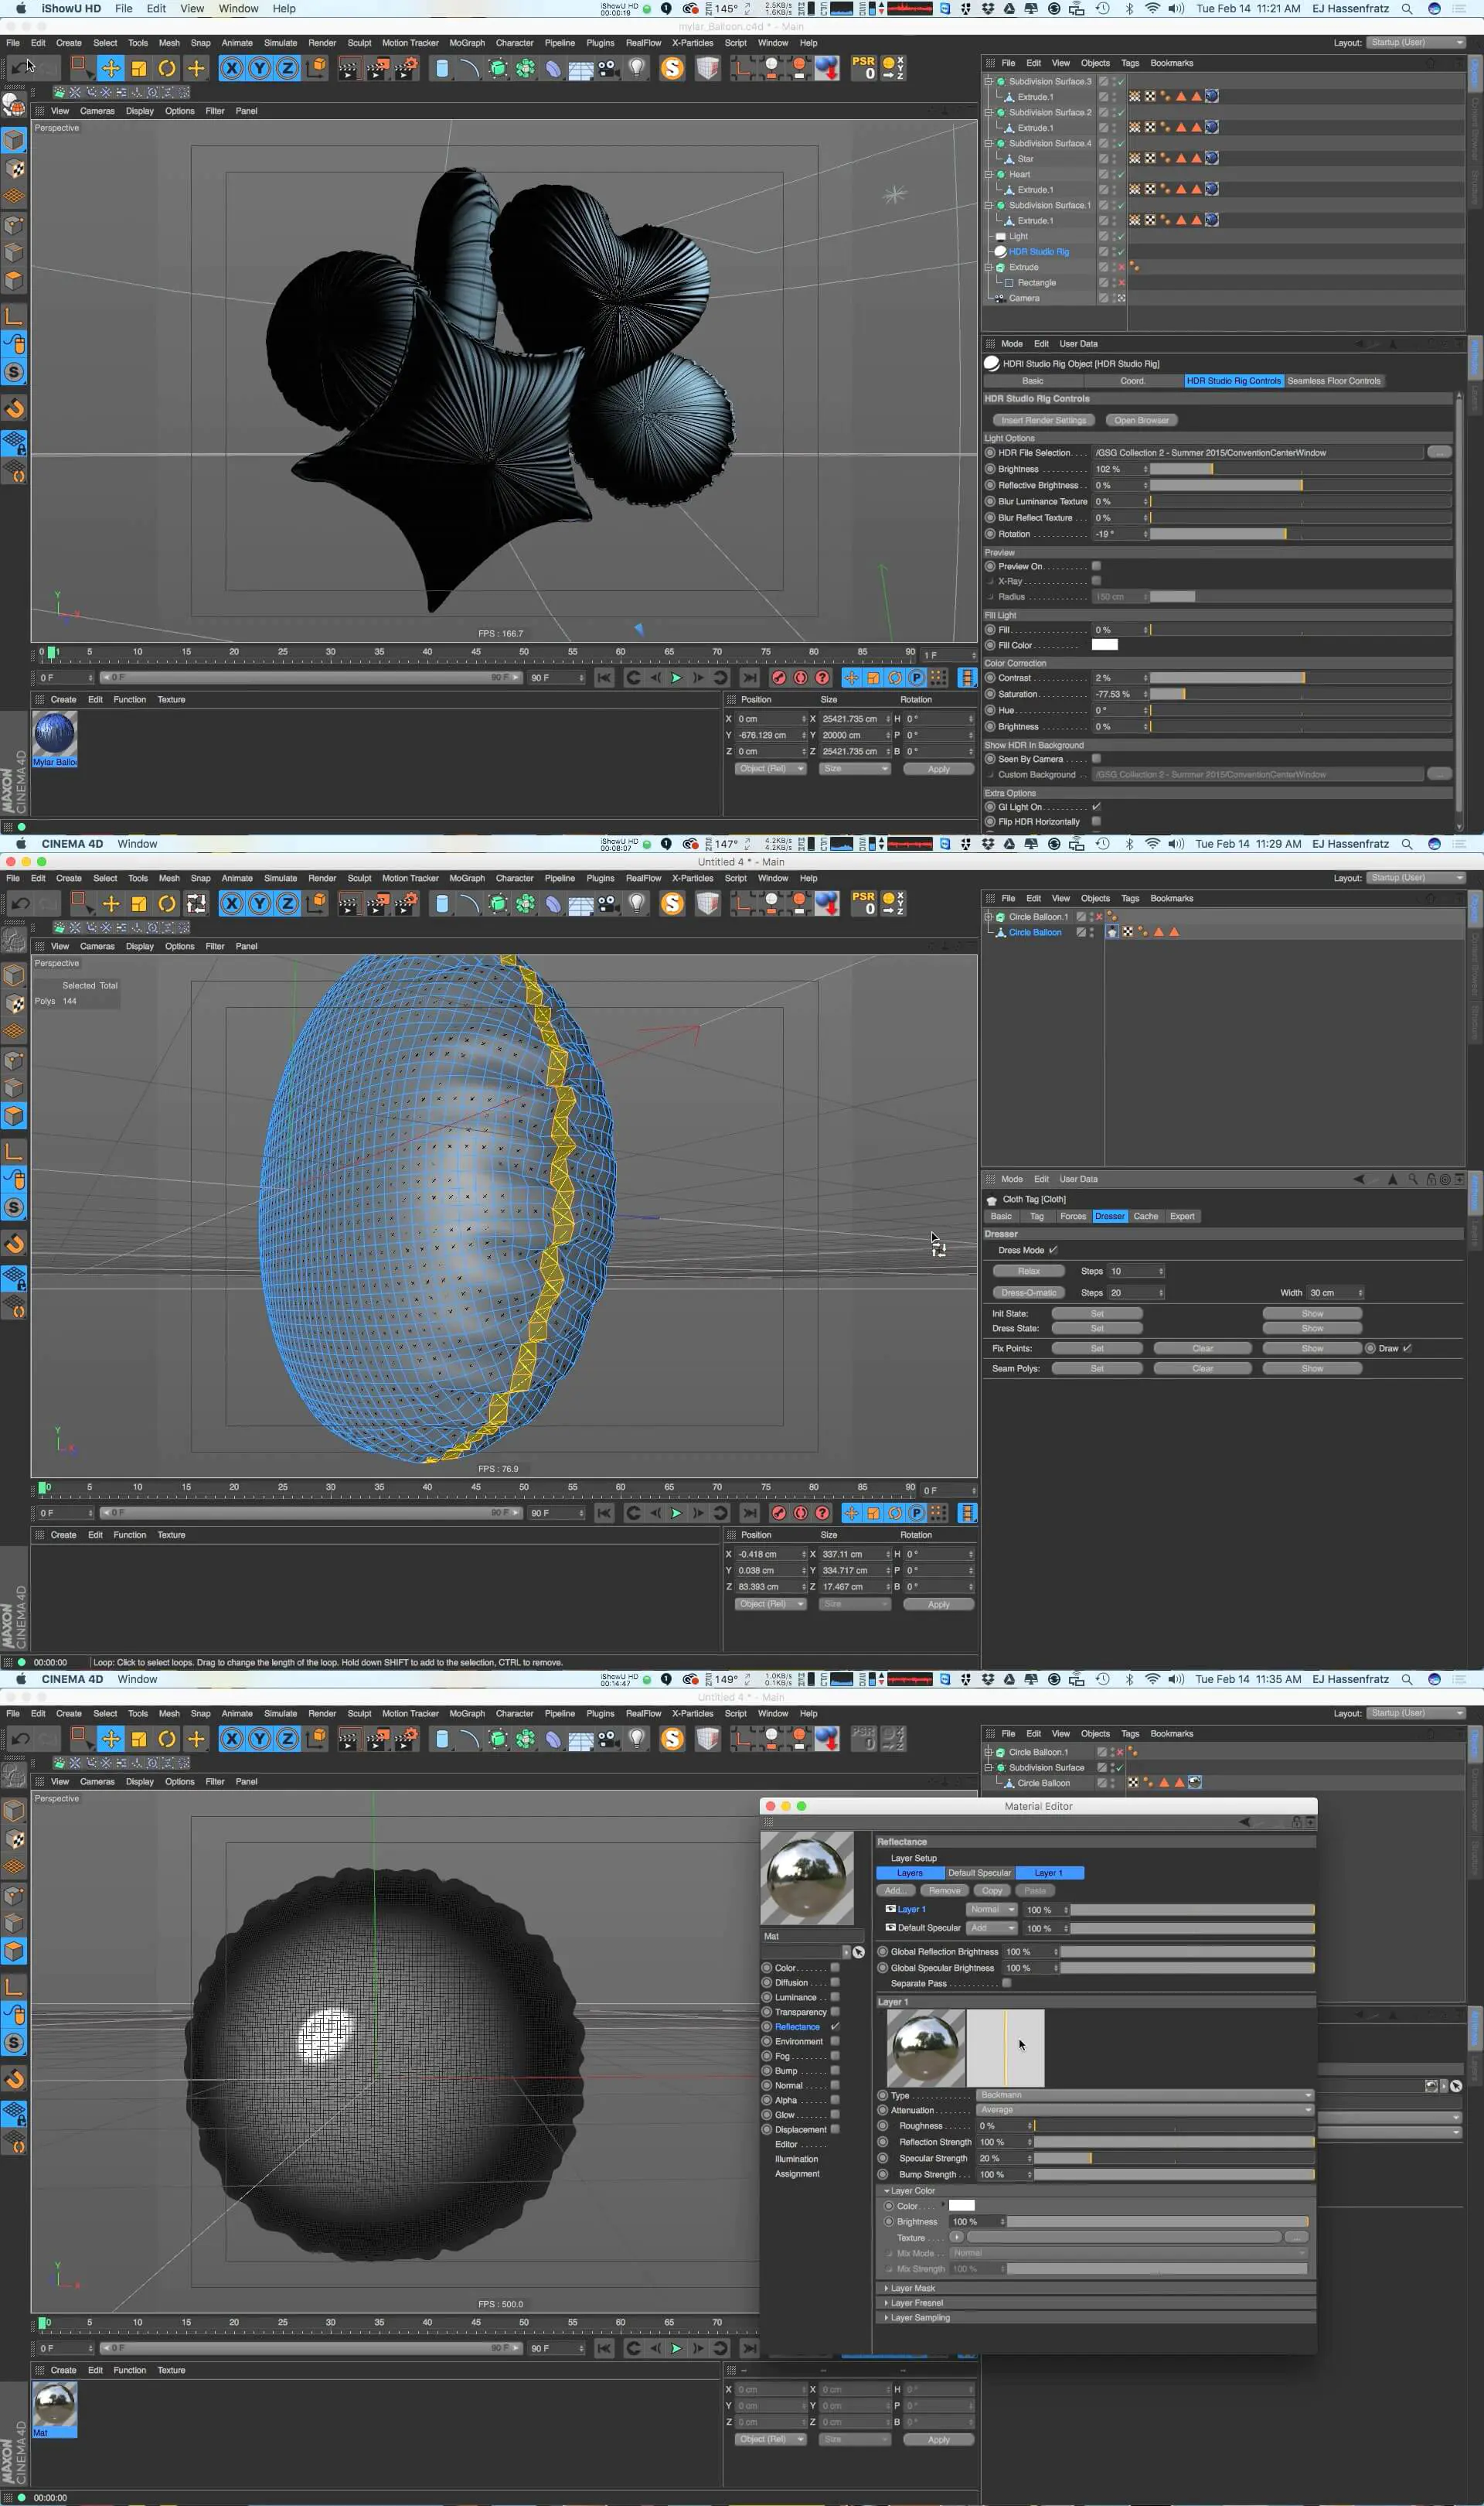1484x2506 pixels.
Task: Select Move tool in mylar_Balloon window toolbar
Action: [110, 68]
